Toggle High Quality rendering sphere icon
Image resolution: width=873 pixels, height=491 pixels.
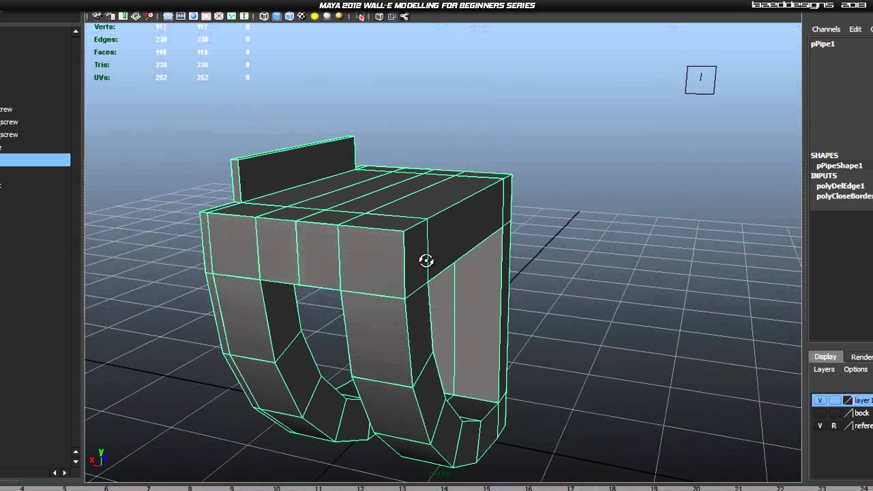pos(339,16)
